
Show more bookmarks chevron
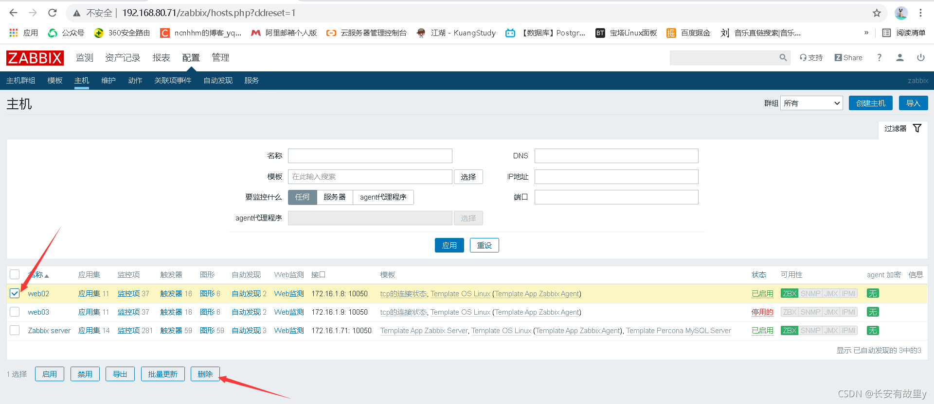click(x=866, y=33)
